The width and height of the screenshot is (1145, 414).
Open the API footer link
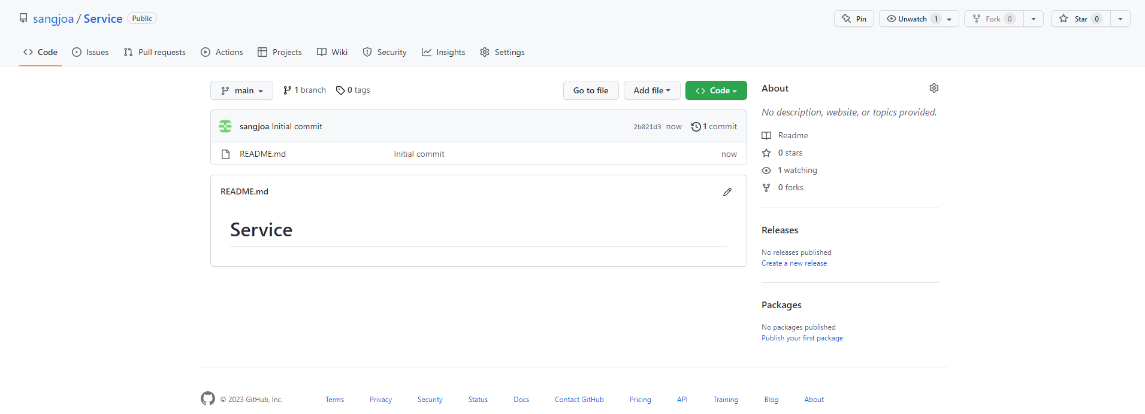[682, 400]
